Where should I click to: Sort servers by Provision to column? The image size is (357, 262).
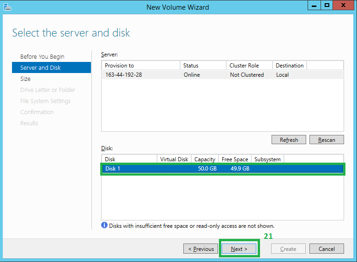[x=140, y=65]
